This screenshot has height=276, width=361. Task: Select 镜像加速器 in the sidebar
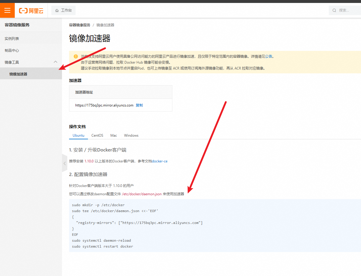(31, 74)
